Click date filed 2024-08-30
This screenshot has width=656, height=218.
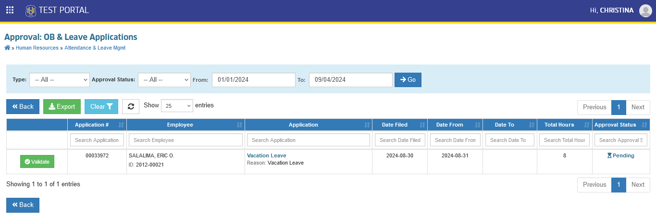(400, 155)
